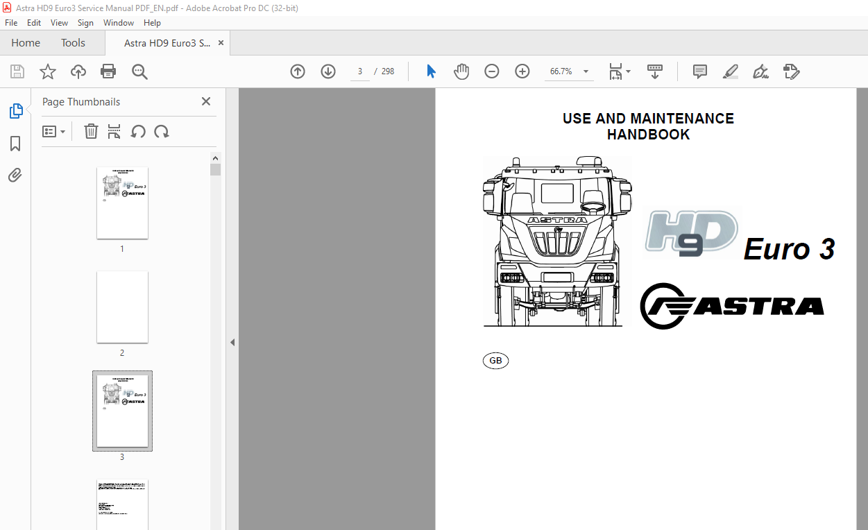Open Page Thumbnails pane in left sidebar
The height and width of the screenshot is (530, 868).
click(15, 110)
